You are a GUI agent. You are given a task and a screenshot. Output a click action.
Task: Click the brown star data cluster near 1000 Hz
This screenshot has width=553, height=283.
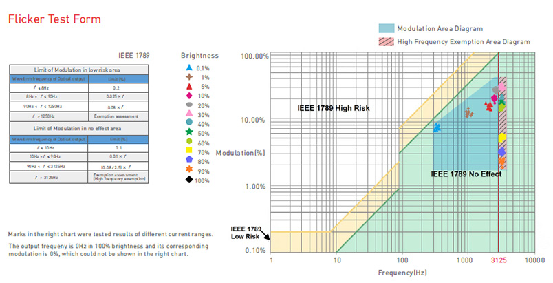(x=468, y=113)
